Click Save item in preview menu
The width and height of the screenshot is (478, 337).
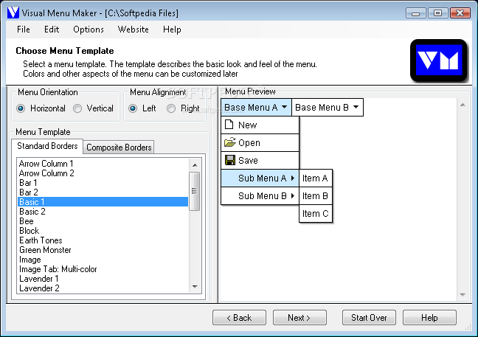260,160
